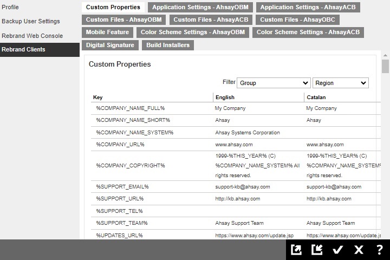Screen dimensions: 390x260
Task: Click English value field for %SUPPORT_TEL%
Action: pyautogui.click(x=258, y=211)
